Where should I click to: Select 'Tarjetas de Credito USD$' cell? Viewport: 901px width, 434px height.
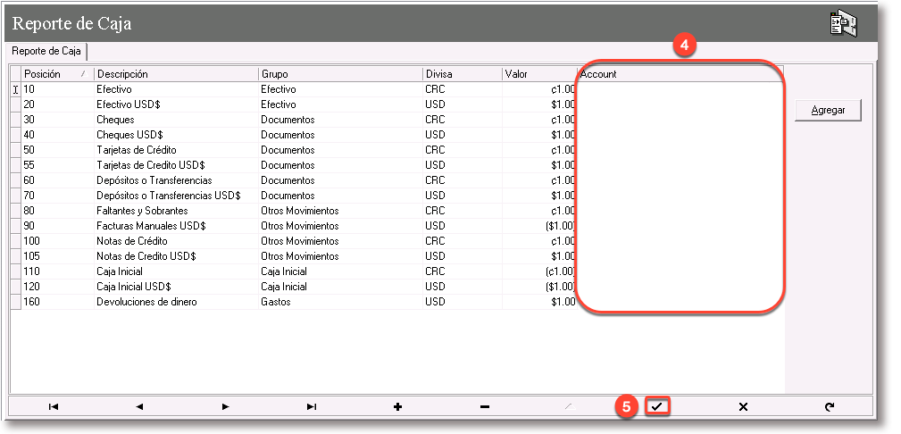click(177, 165)
